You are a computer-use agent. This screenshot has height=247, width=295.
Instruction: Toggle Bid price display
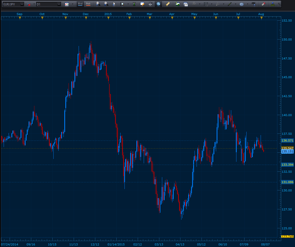80,4
